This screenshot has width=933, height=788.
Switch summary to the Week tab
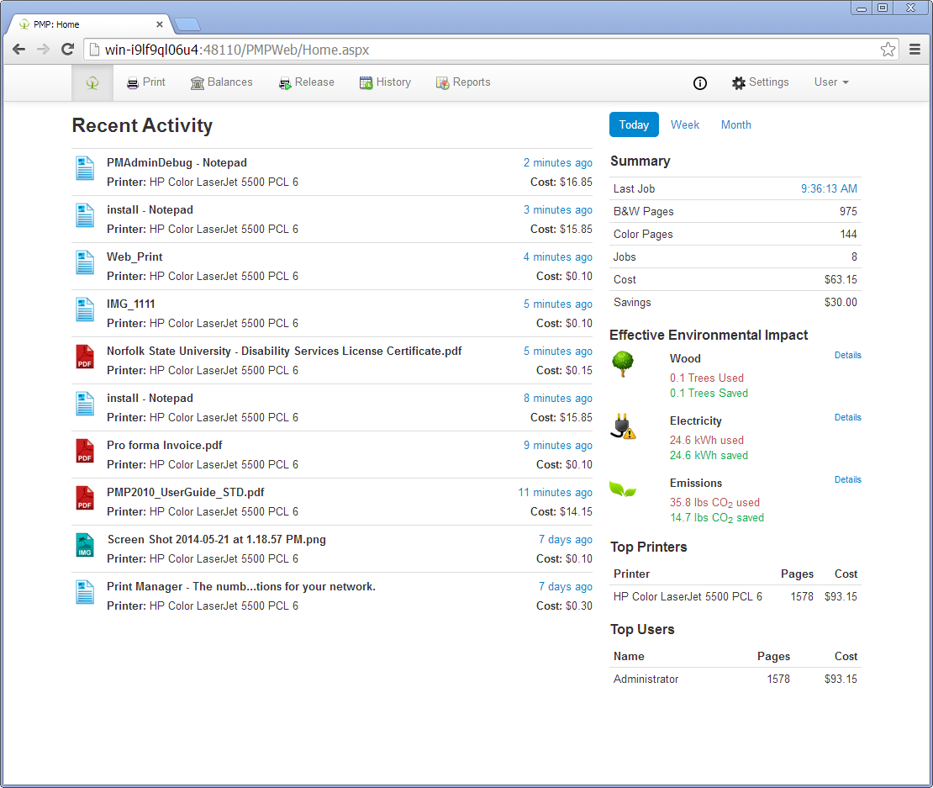[685, 124]
